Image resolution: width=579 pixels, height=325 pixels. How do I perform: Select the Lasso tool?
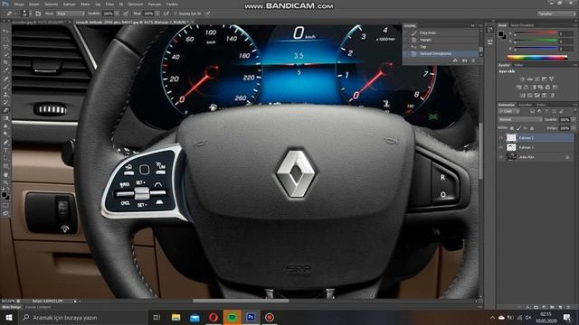(x=5, y=47)
